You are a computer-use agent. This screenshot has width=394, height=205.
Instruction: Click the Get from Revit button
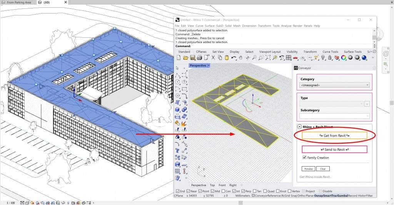(x=334, y=136)
